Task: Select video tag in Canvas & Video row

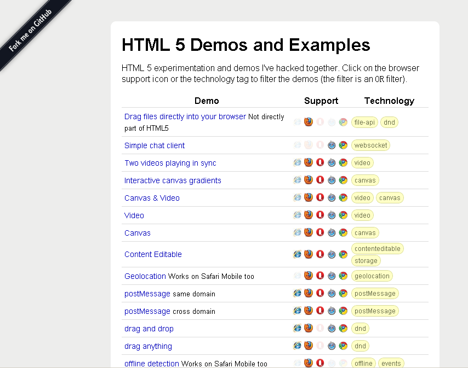Action: (x=362, y=198)
